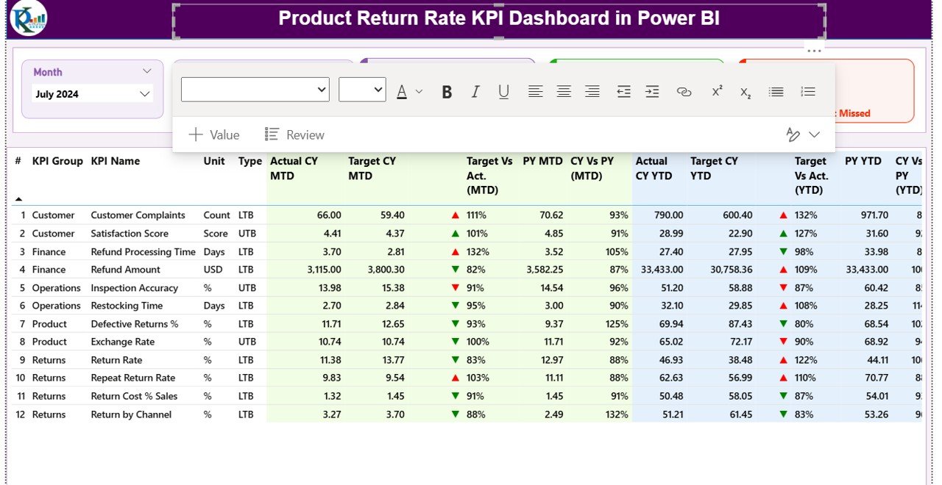The width and height of the screenshot is (942, 485).
Task: Toggle italic formatting
Action: click(x=475, y=91)
